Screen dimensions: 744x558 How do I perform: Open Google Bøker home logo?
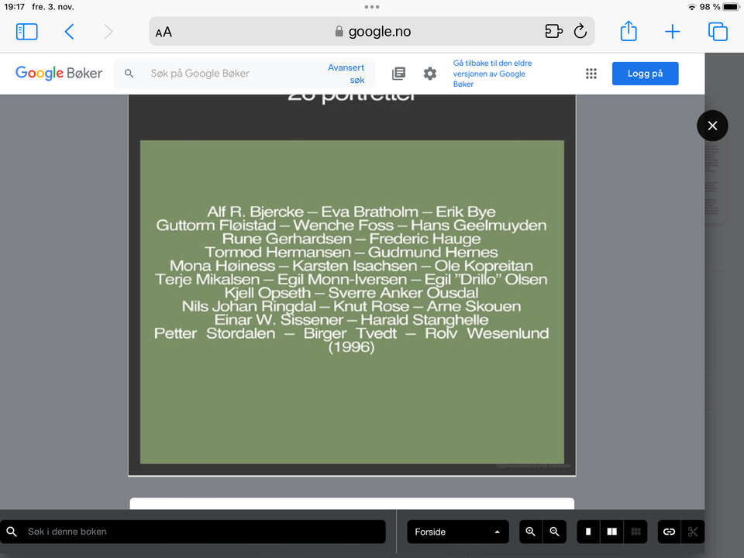click(59, 73)
